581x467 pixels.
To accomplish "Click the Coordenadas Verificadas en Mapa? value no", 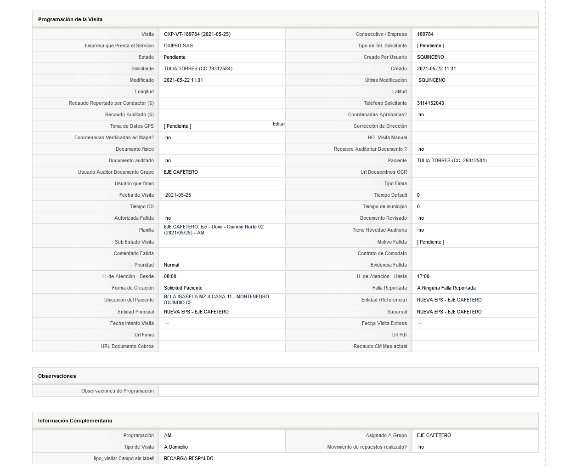I will coord(168,137).
